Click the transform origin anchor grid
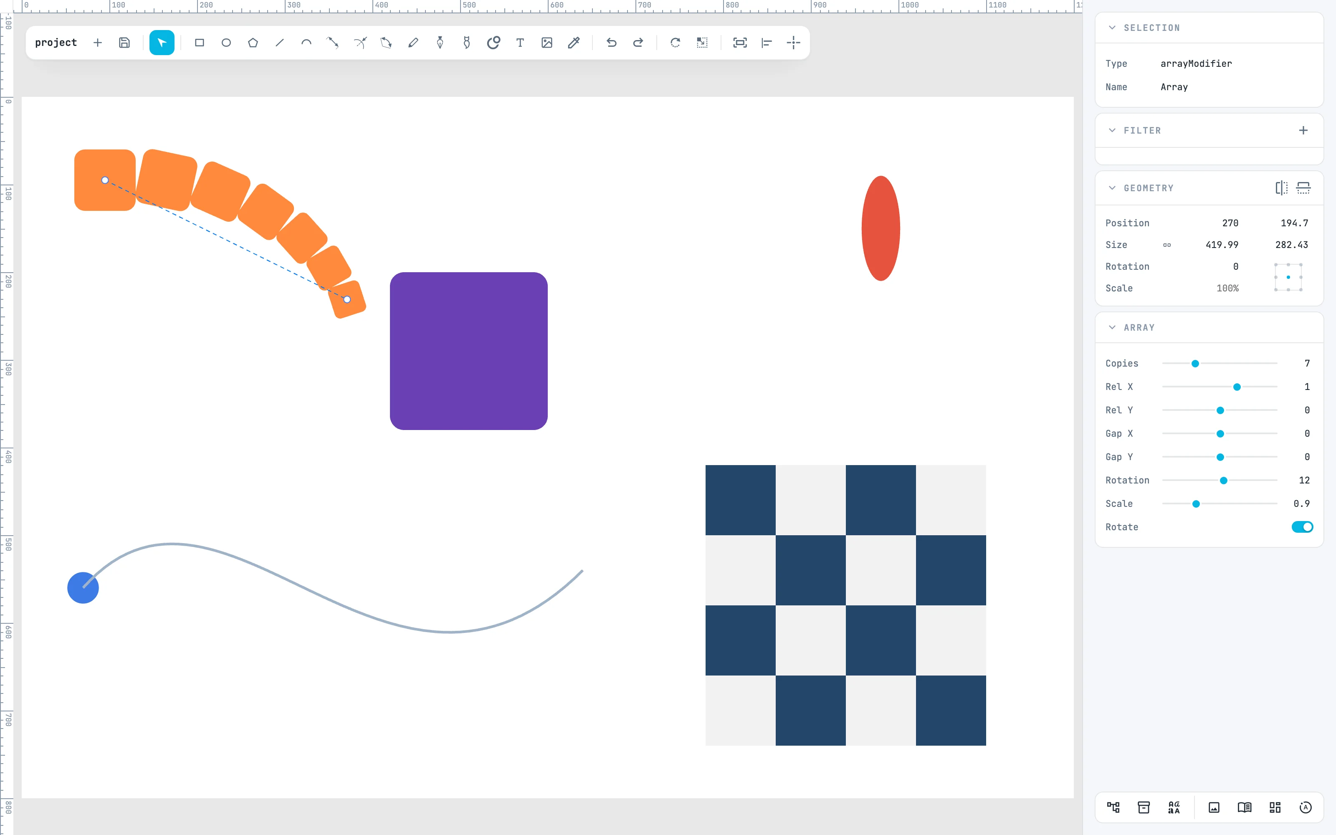 point(1288,277)
